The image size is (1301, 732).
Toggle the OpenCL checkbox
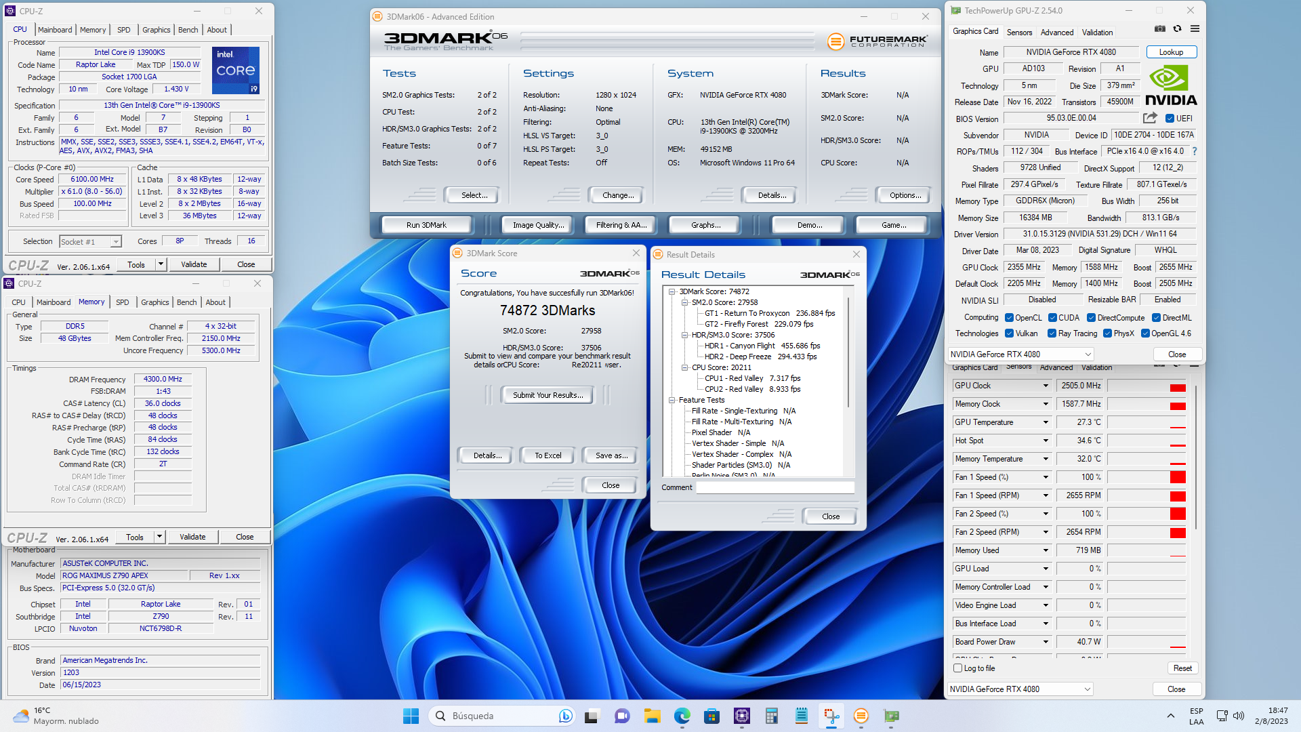coord(1009,317)
